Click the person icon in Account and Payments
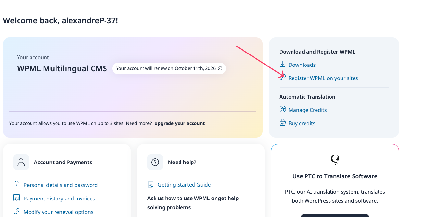Image resolution: width=423 pixels, height=217 pixels. coord(21,162)
